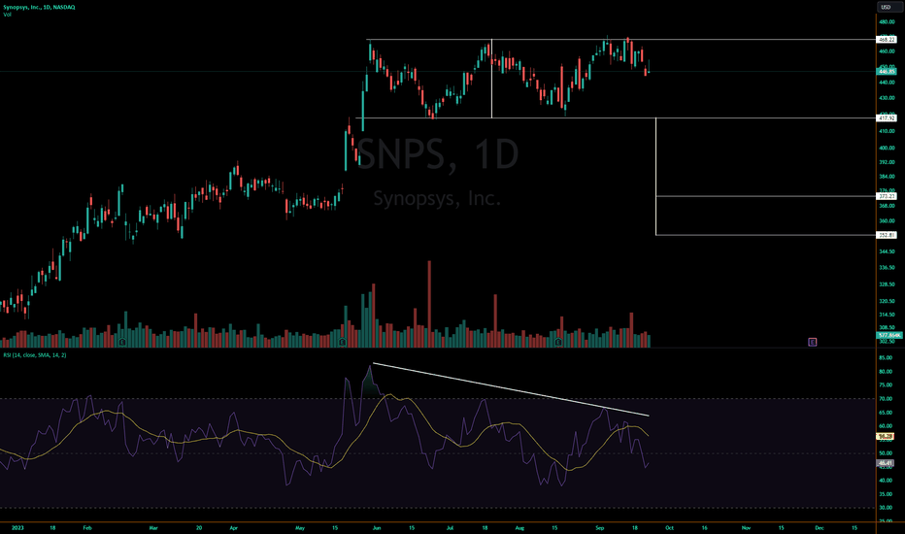Click the Synopsys, Inc., 1D, NASDAQ symbol title
This screenshot has height=534, width=905.
[39, 7]
